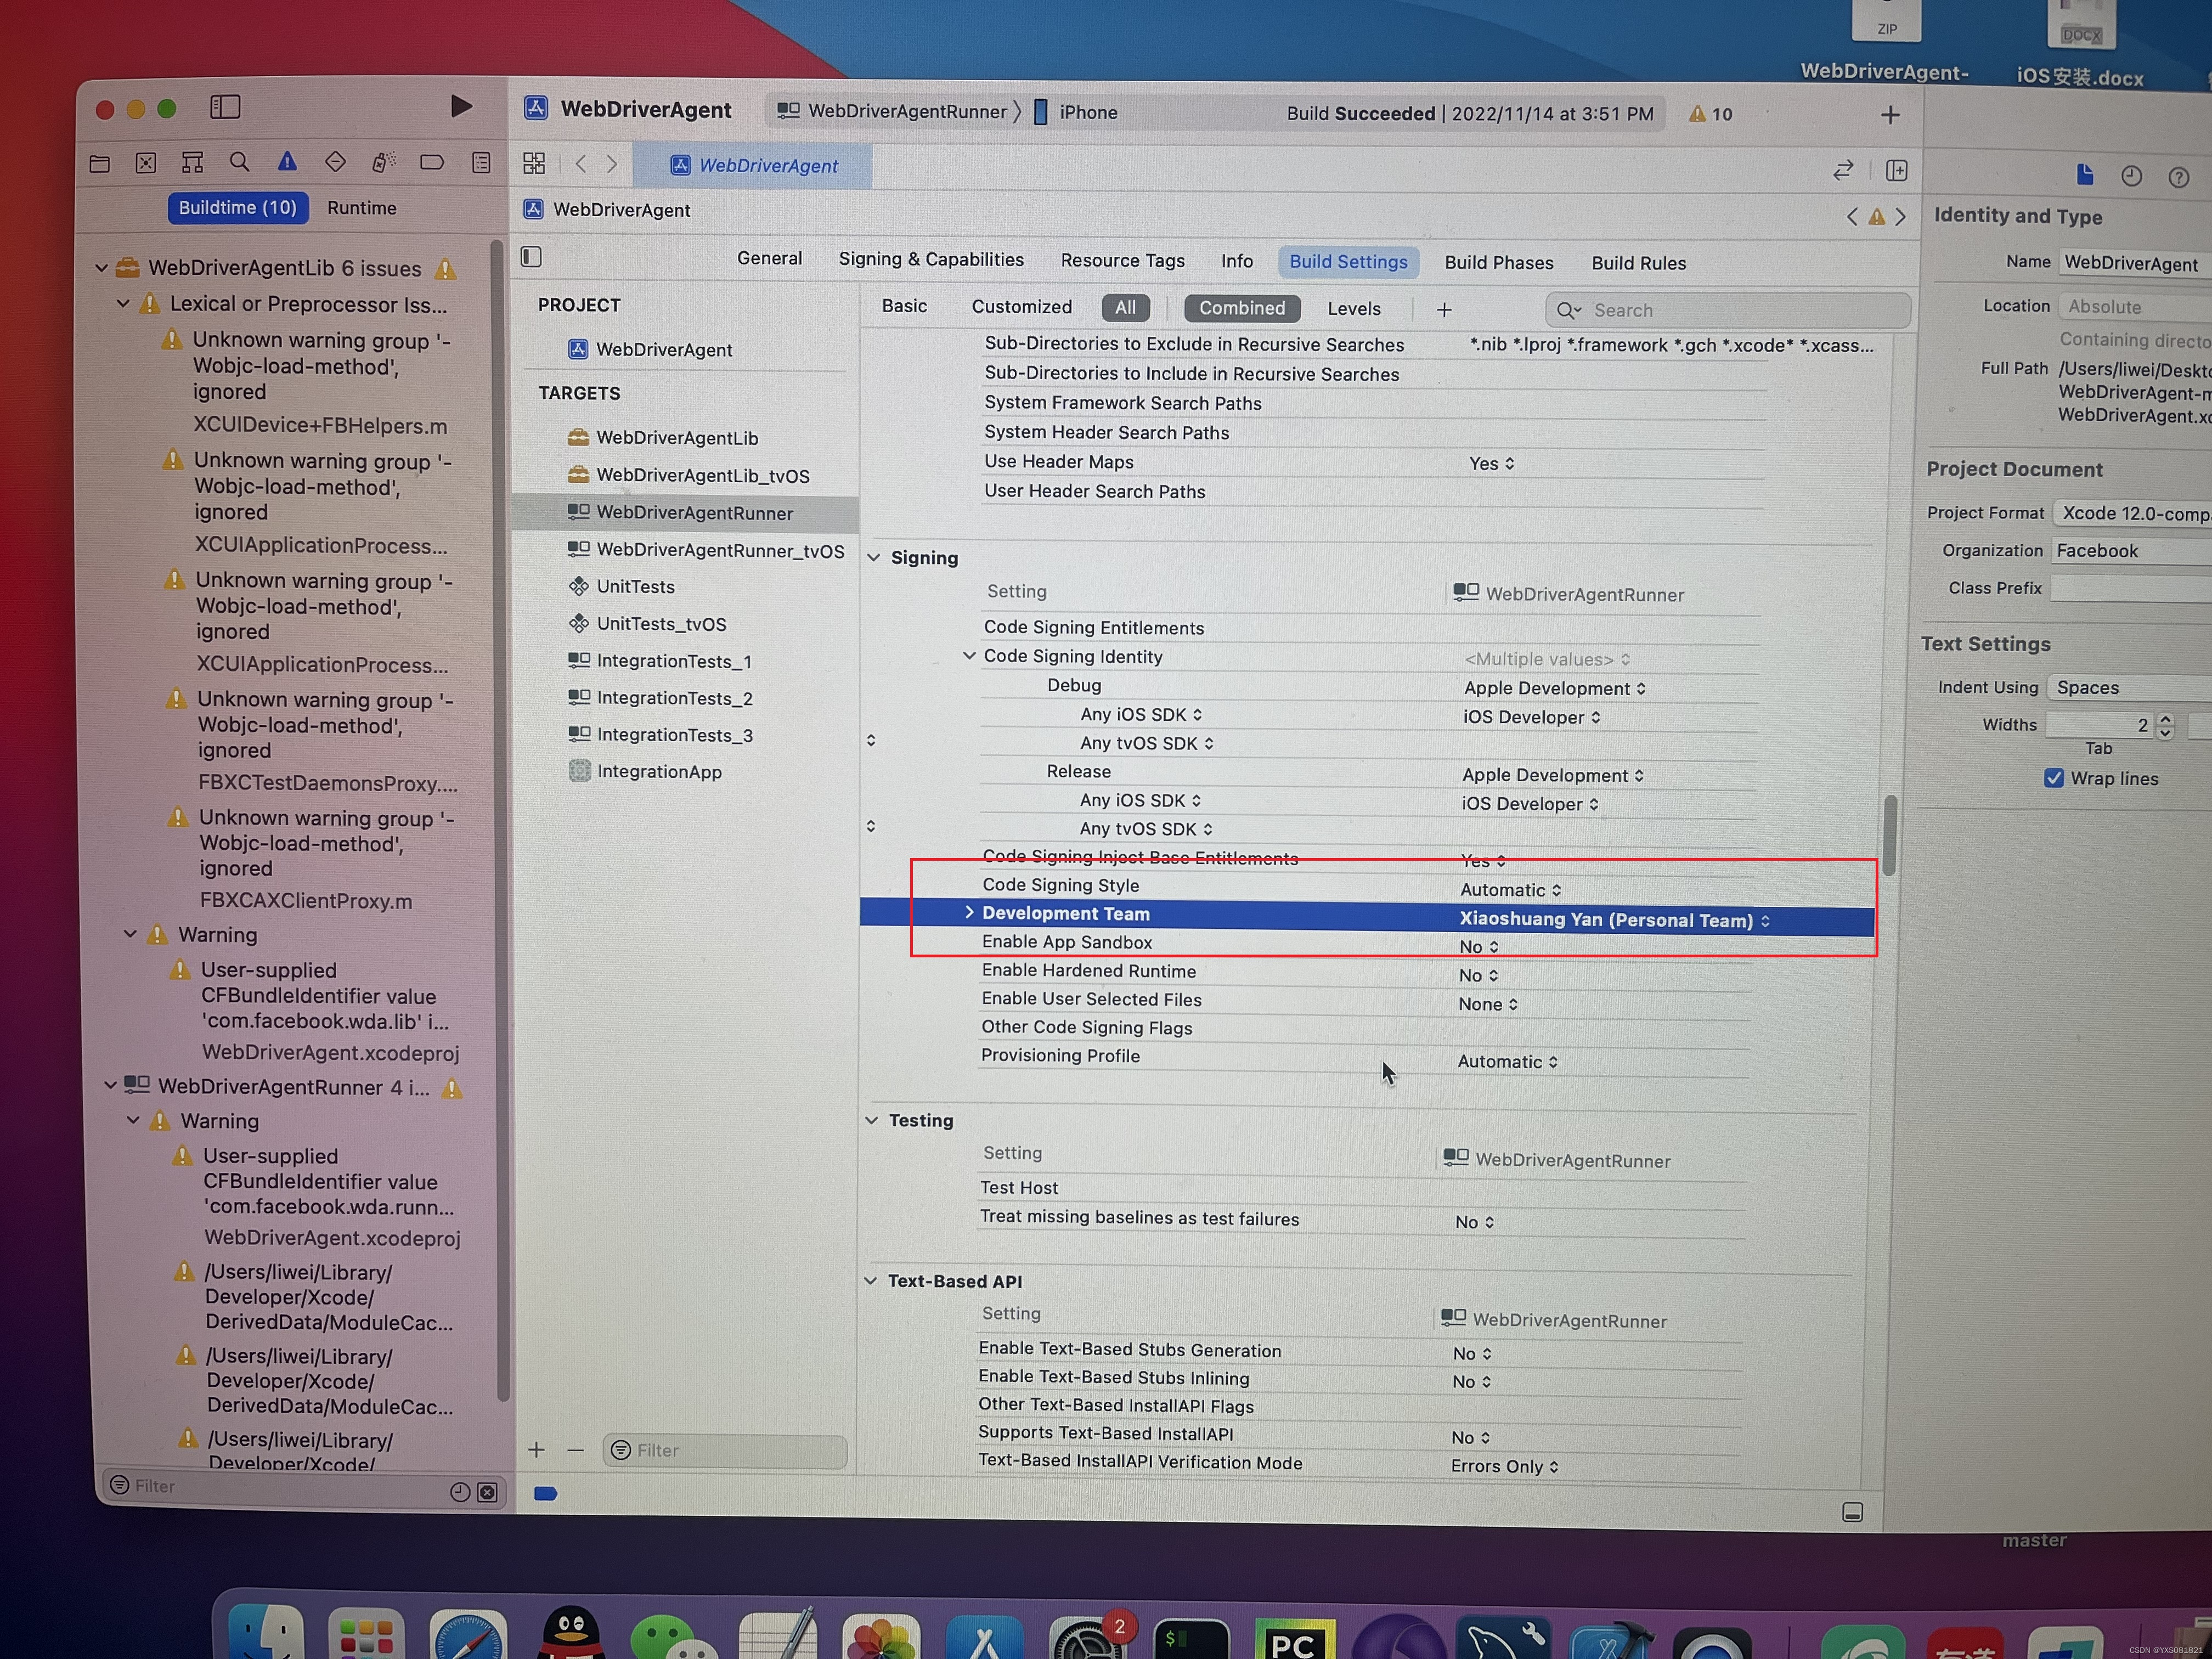Open the History inspector clock icon

tap(2131, 176)
